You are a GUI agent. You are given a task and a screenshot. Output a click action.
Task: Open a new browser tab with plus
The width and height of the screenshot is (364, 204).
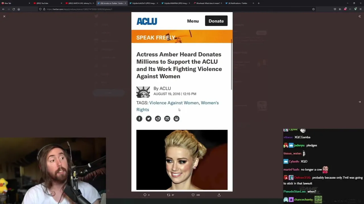258,3
